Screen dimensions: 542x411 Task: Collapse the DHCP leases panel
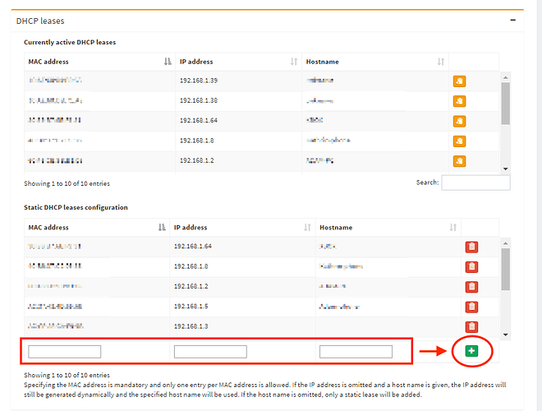[512, 20]
